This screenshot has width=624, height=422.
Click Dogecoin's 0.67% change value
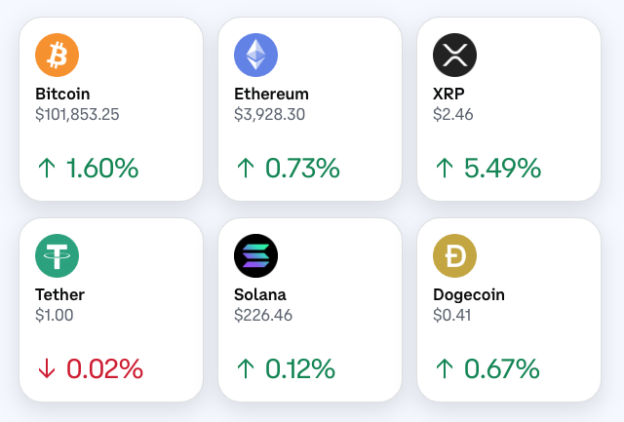coord(501,369)
